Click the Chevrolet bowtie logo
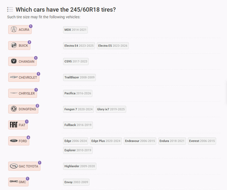 click(14, 77)
